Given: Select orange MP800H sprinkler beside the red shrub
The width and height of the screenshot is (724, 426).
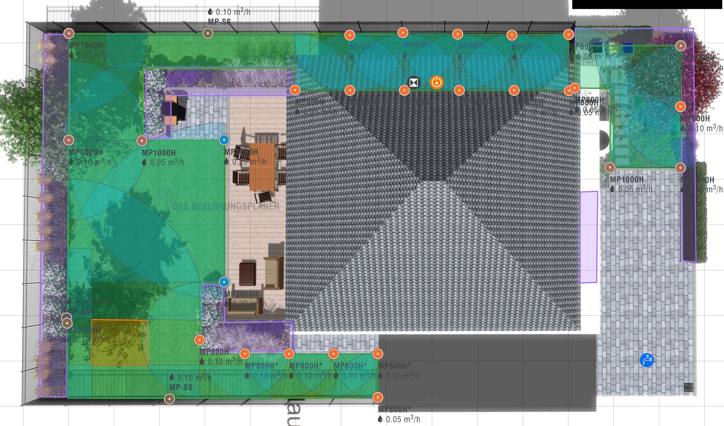Looking at the screenshot, I should click(681, 106).
